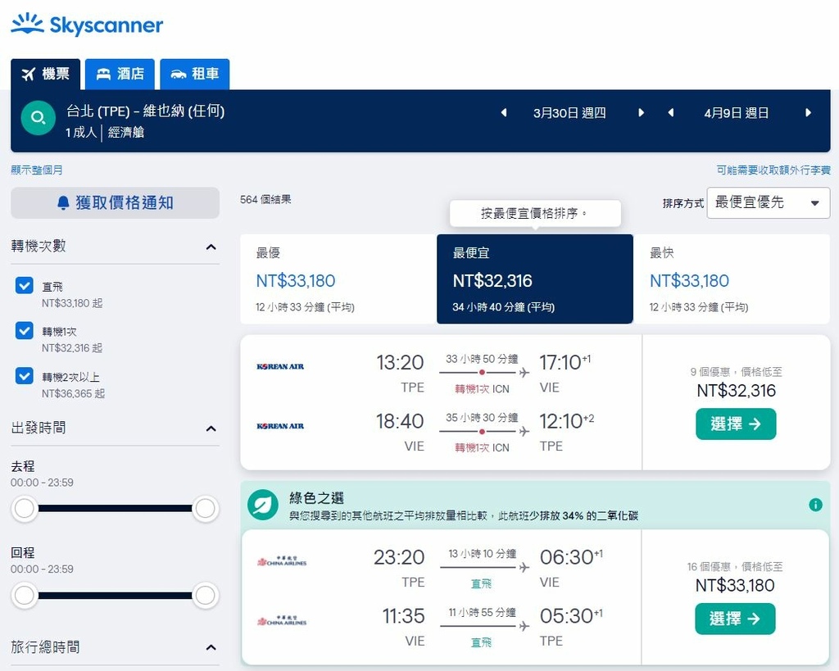Screen dimensions: 839x671
Task: Go to previous return date arrow
Action: (671, 113)
